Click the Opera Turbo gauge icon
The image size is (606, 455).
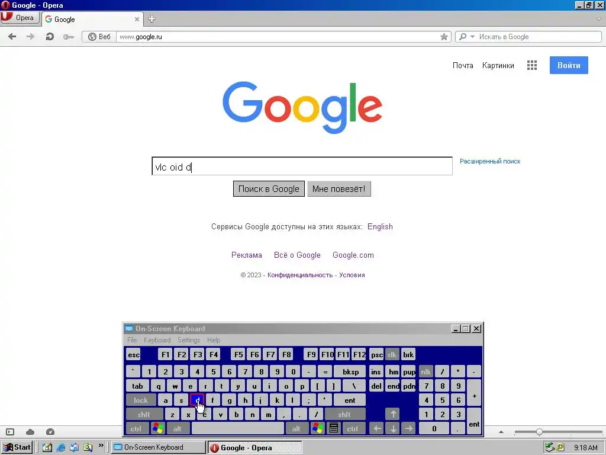[x=50, y=432]
